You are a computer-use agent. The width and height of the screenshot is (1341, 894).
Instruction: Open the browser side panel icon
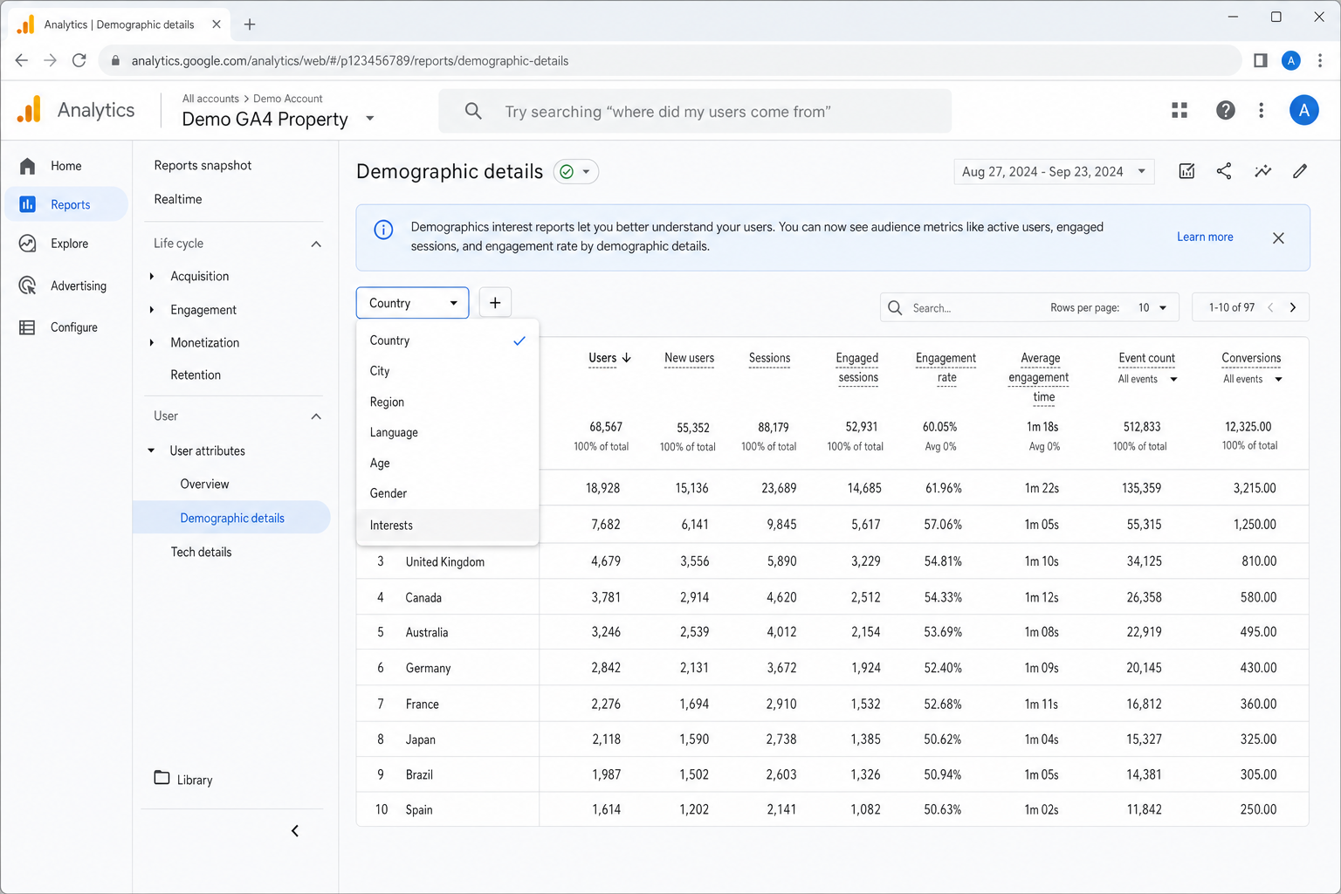(x=1260, y=60)
